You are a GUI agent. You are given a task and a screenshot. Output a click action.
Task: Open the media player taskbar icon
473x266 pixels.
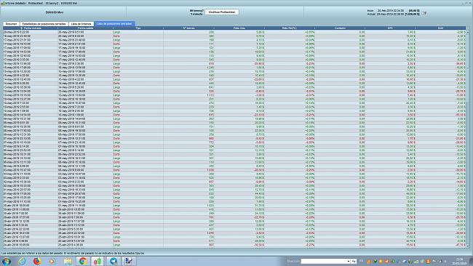(52, 261)
